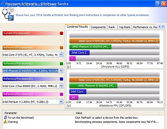Click the Parameter column header
Image resolution: width=167 pixels, height=129 pixels.
[38, 113]
